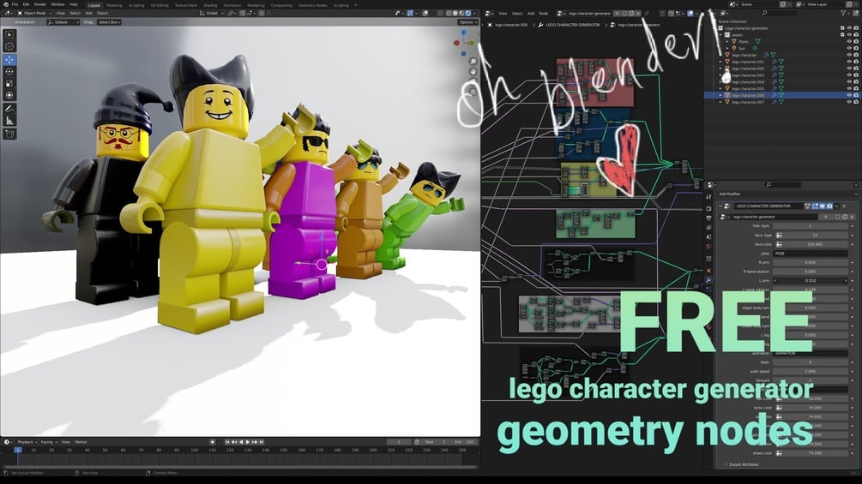Collapse the LEGO CHARACTER GENERATOR modifier panel
Image resolution: width=862 pixels, height=484 pixels.
(x=720, y=206)
